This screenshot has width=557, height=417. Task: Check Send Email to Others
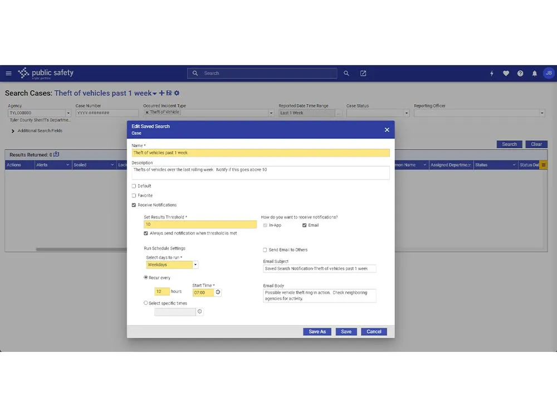265,250
